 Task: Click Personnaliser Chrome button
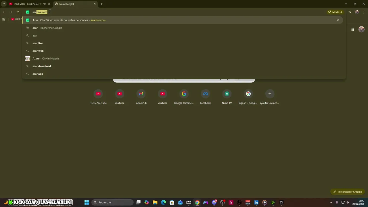347,192
